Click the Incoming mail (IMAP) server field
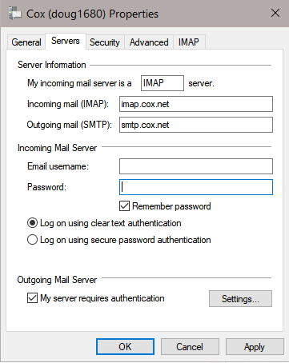Screen dimensions: 289x363 [196, 104]
